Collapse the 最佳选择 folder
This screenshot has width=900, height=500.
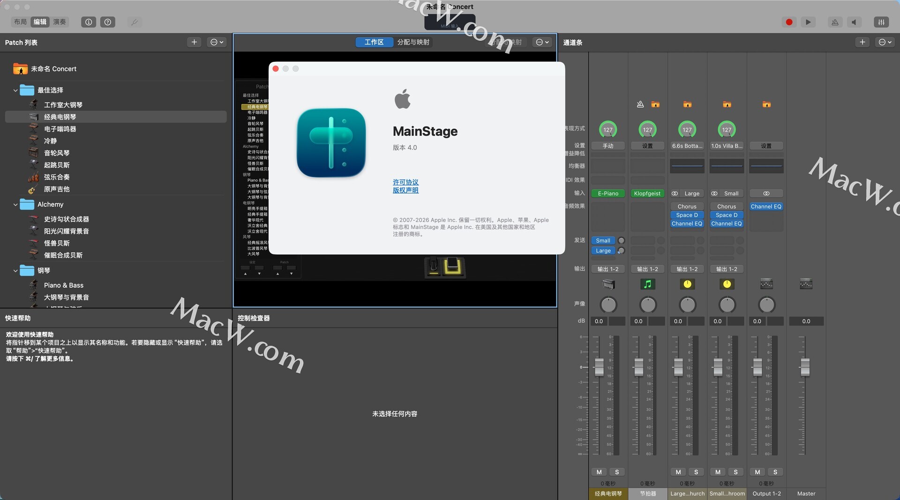(15, 90)
